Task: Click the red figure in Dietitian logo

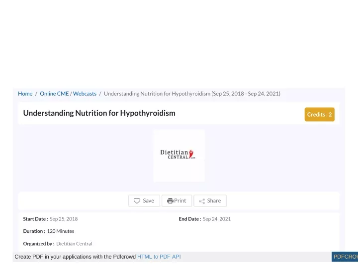Action: [x=191, y=154]
